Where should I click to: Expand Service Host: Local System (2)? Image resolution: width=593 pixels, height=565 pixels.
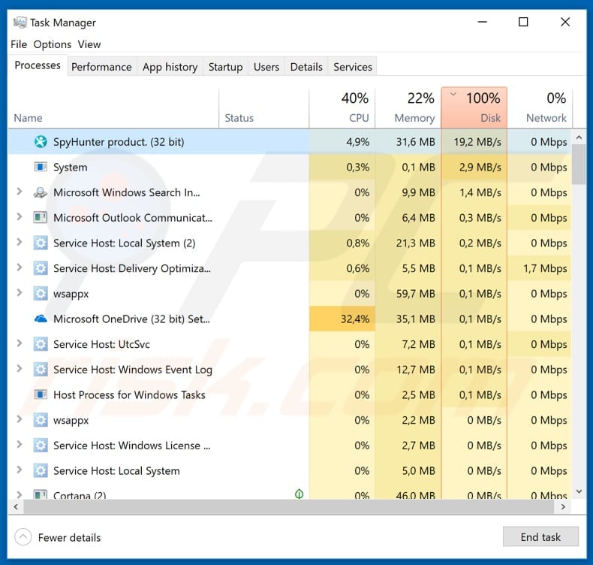point(20,243)
